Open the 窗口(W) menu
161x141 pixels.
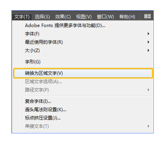pyautogui.click(x=105, y=17)
